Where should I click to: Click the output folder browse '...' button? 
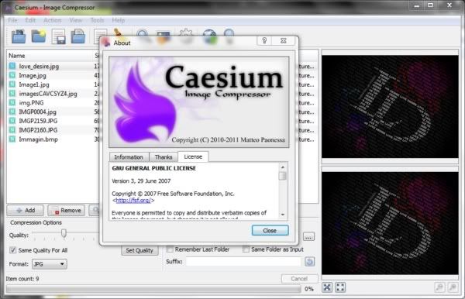(x=308, y=237)
